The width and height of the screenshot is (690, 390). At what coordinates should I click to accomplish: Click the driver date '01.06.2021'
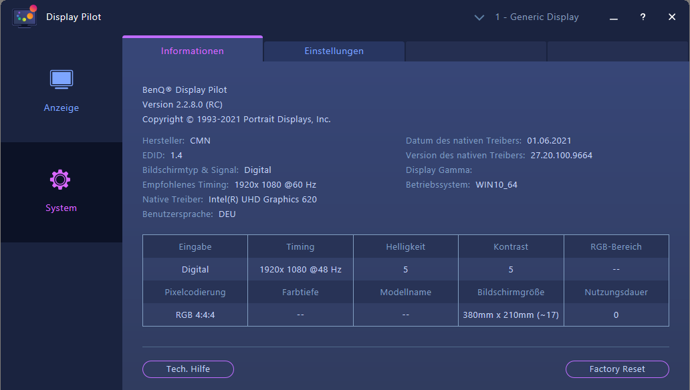coord(549,141)
